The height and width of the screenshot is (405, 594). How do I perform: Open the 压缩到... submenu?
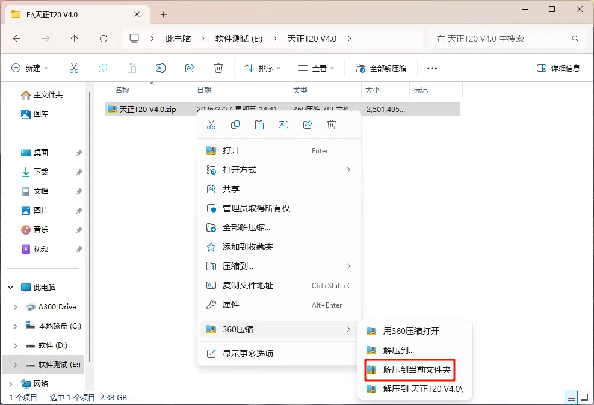click(279, 267)
